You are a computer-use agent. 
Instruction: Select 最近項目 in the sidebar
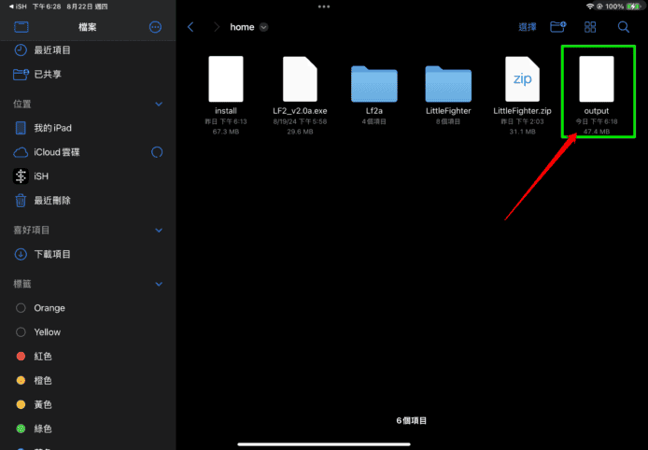pyautogui.click(x=52, y=49)
